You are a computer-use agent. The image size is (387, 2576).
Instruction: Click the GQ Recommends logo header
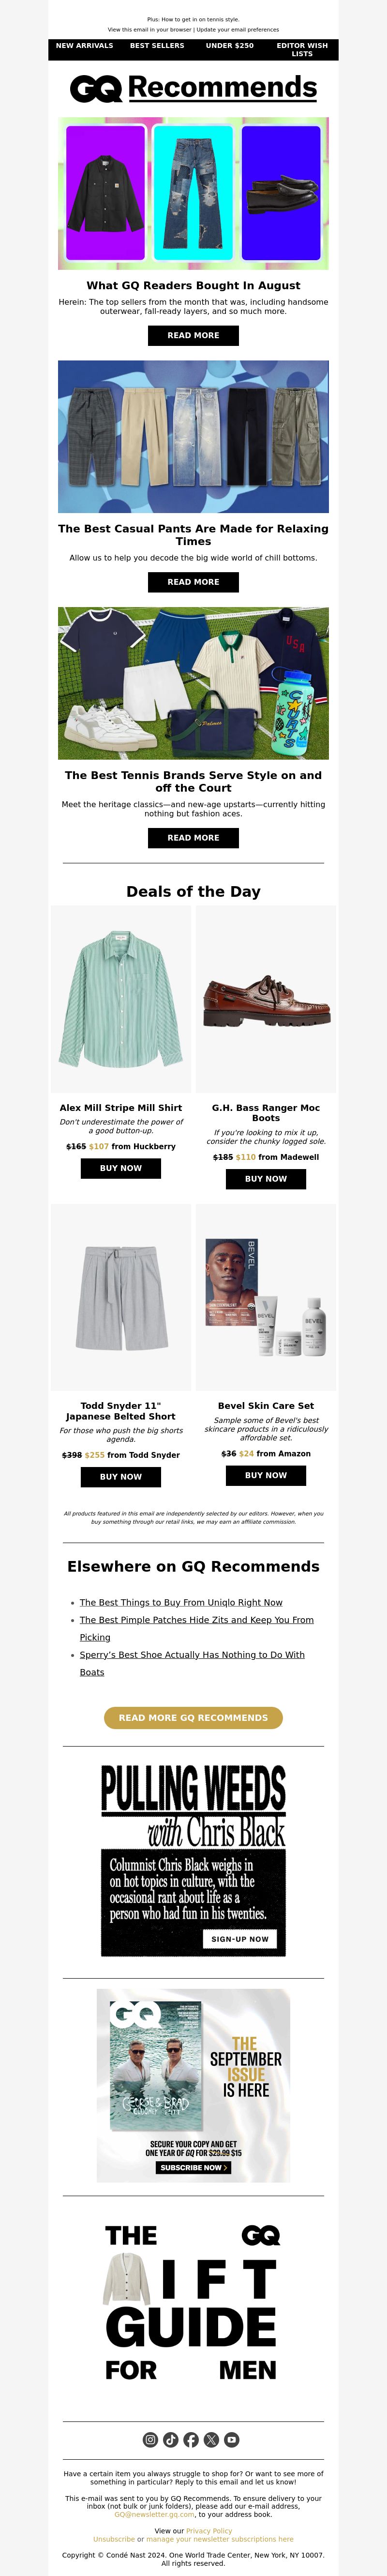193,88
